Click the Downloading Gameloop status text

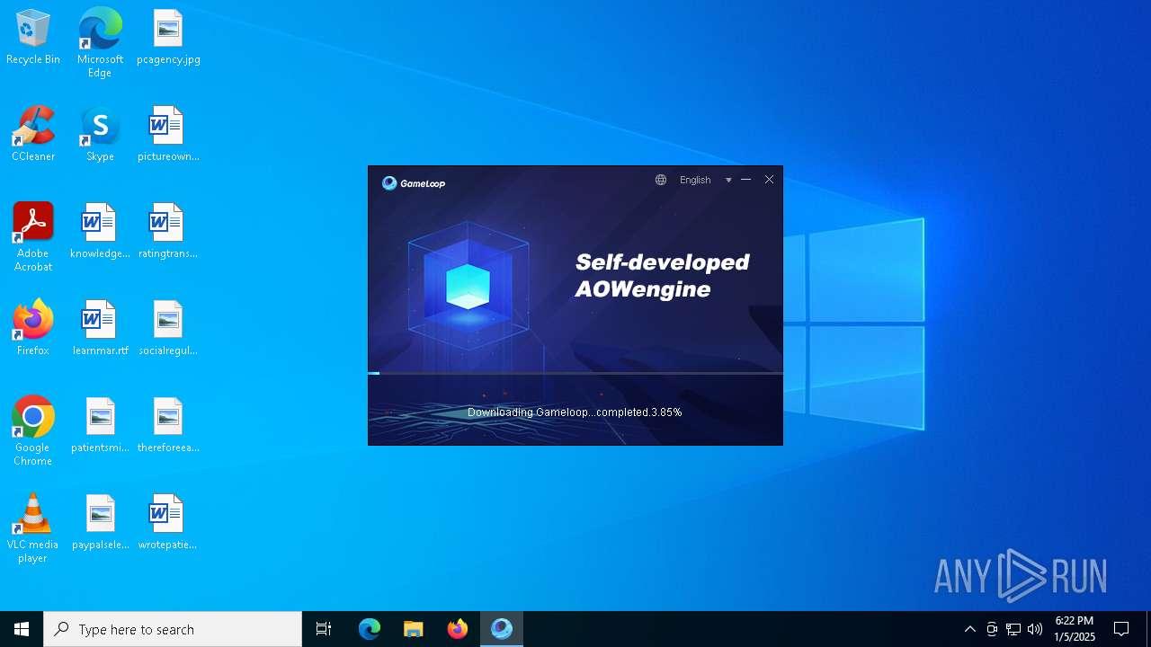(575, 412)
